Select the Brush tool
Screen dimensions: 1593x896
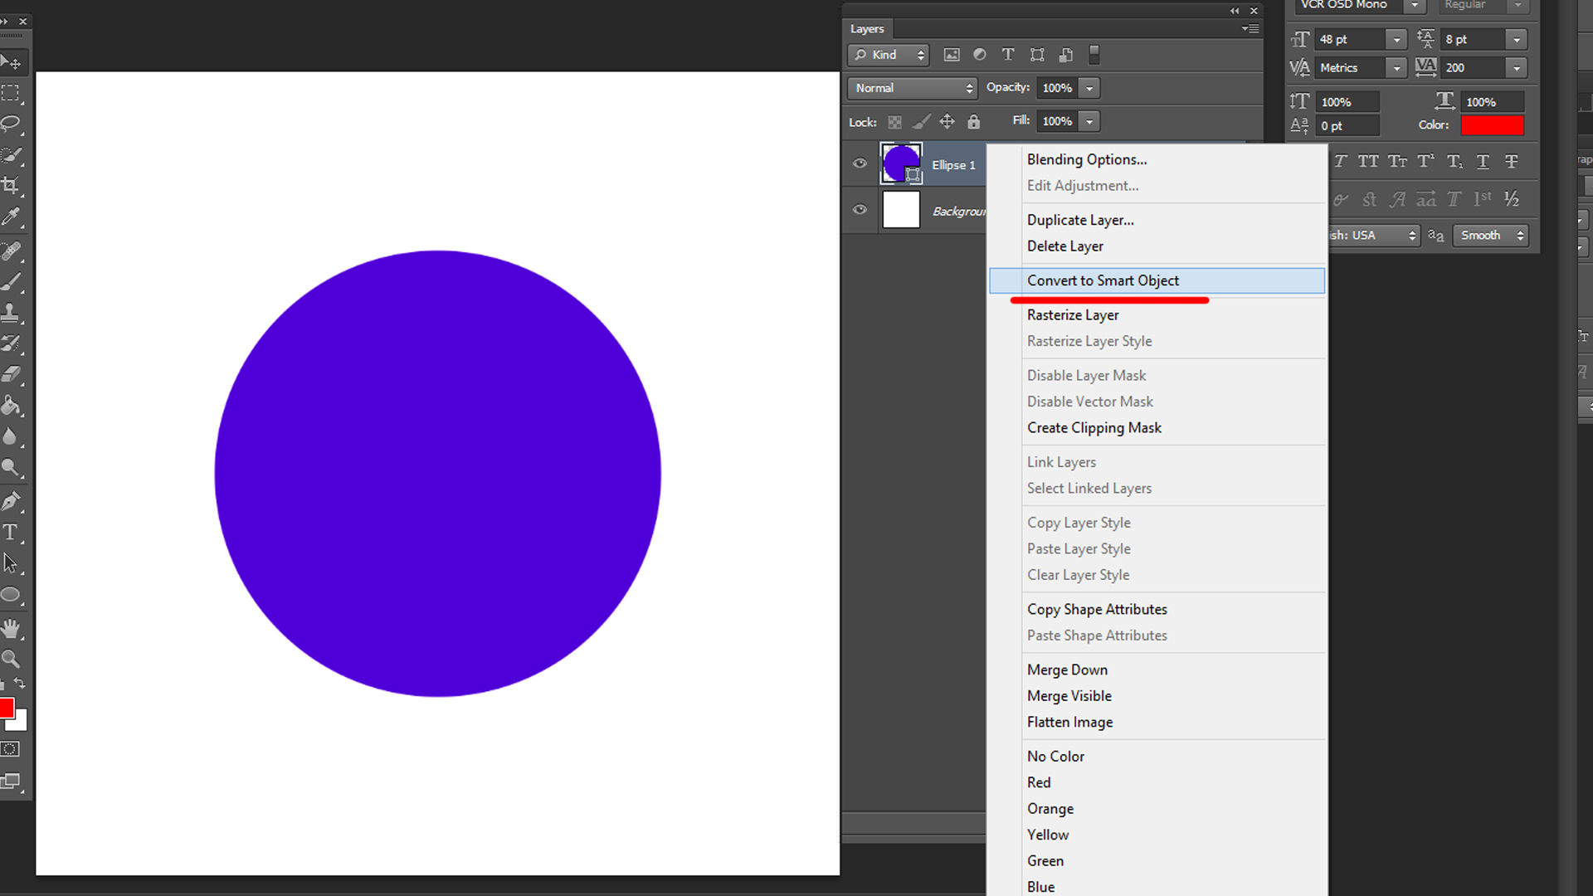point(11,282)
